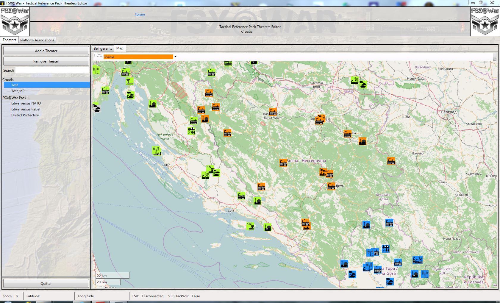Image resolution: width=500 pixels, height=303 pixels.
Task: Click the 'Latitude:' status bar label
Action: [33, 296]
